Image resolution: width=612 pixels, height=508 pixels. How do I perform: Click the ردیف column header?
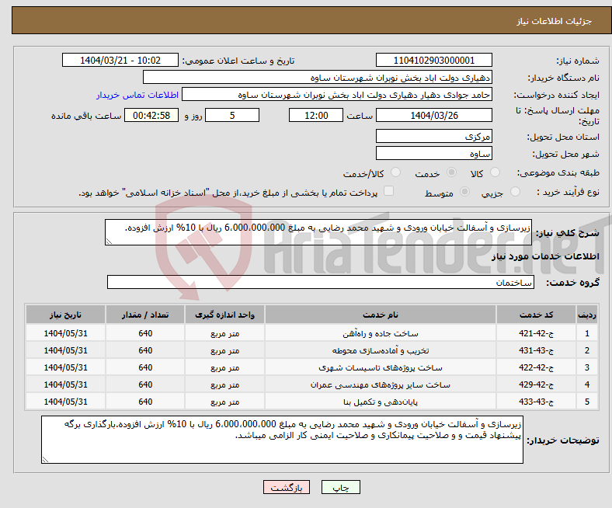pos(587,315)
